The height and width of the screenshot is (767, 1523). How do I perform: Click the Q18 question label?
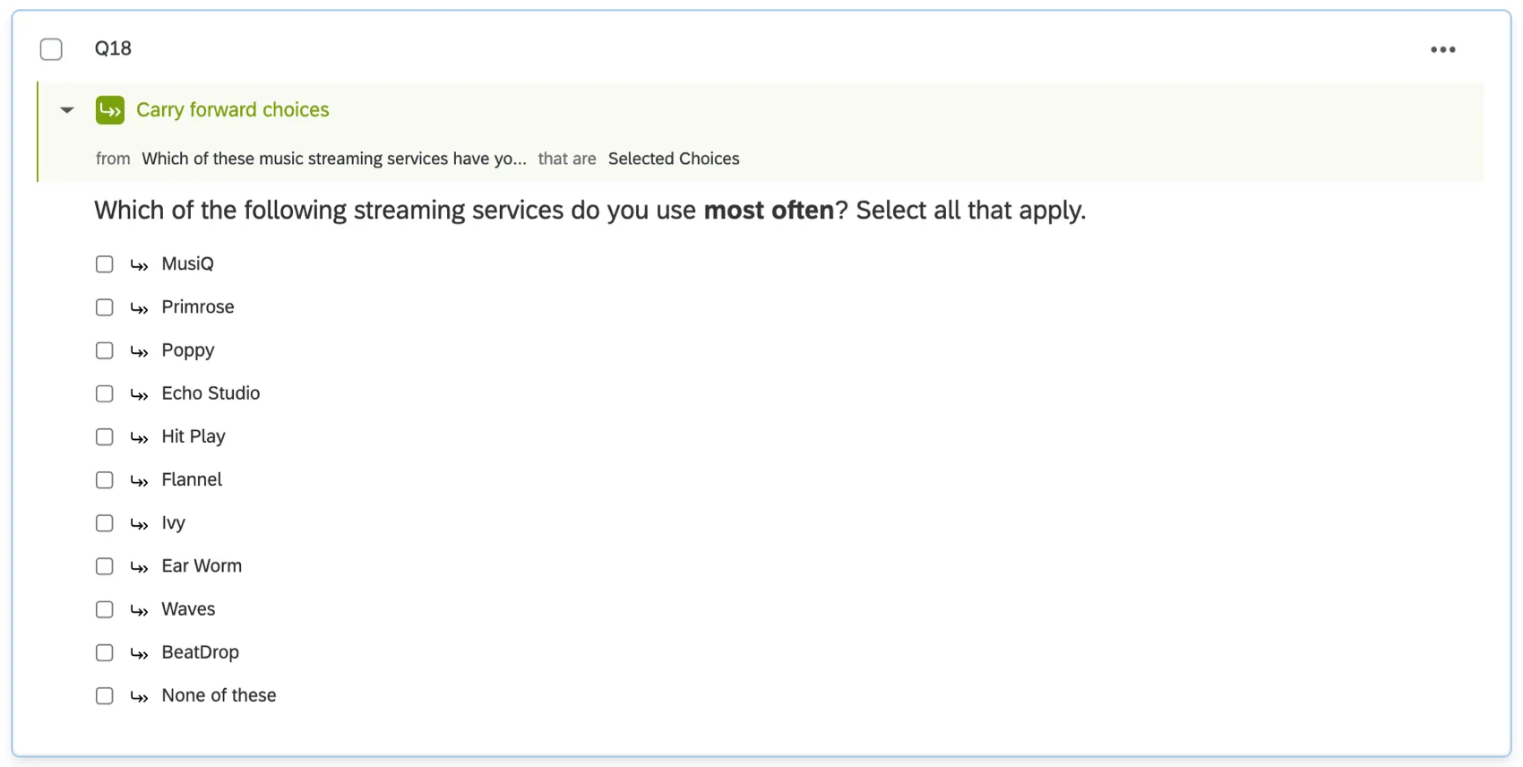(x=112, y=48)
